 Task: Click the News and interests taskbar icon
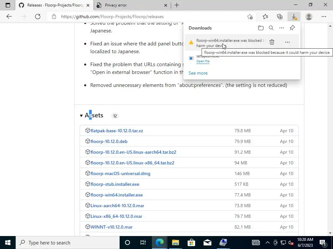256,243
